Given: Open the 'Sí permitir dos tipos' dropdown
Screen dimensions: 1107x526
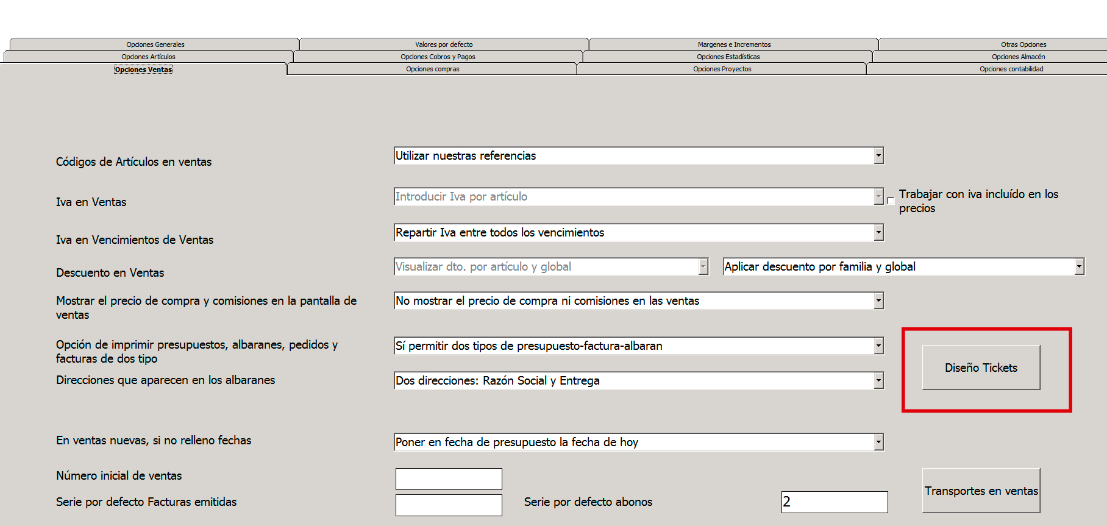Looking at the screenshot, I should [x=878, y=346].
